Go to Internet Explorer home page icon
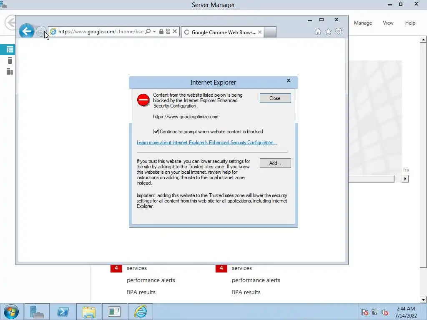 pyautogui.click(x=318, y=32)
